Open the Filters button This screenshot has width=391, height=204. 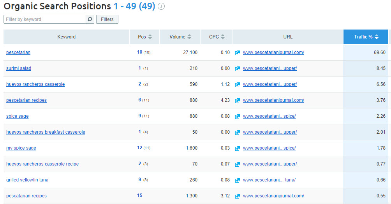coord(107,19)
